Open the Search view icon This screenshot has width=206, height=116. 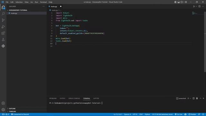click(3, 14)
